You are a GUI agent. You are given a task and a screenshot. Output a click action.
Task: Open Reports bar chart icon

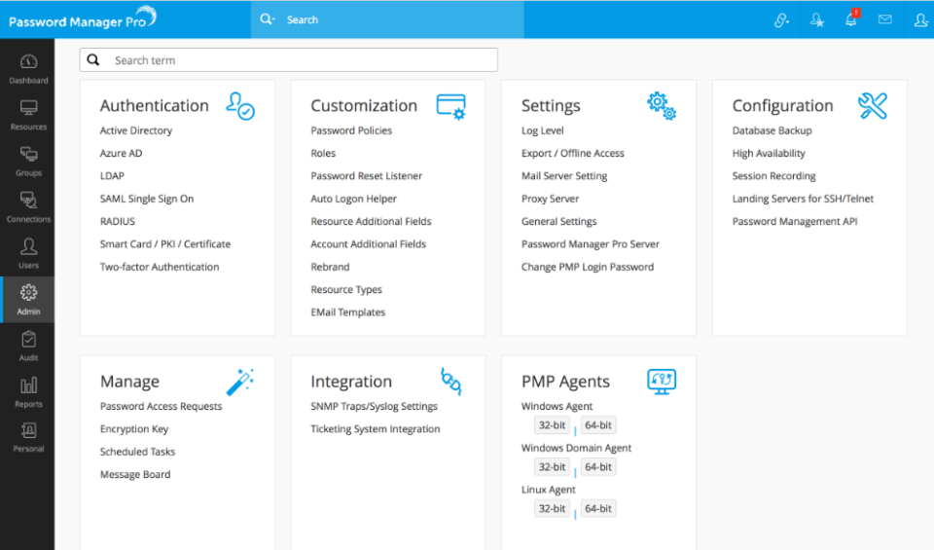pos(28,385)
